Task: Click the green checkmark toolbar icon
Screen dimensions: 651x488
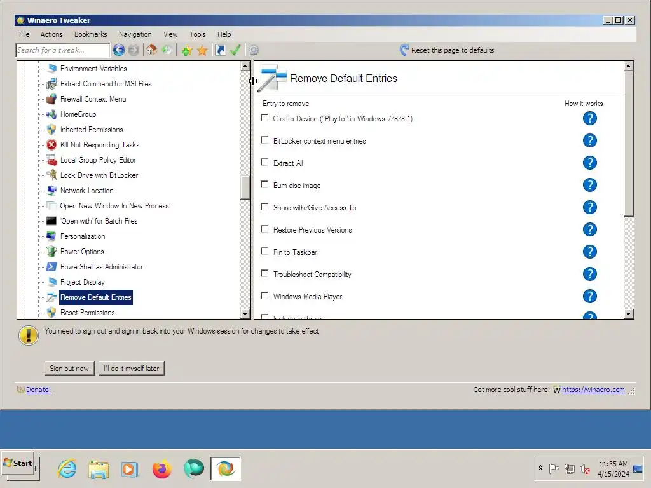Action: click(235, 50)
